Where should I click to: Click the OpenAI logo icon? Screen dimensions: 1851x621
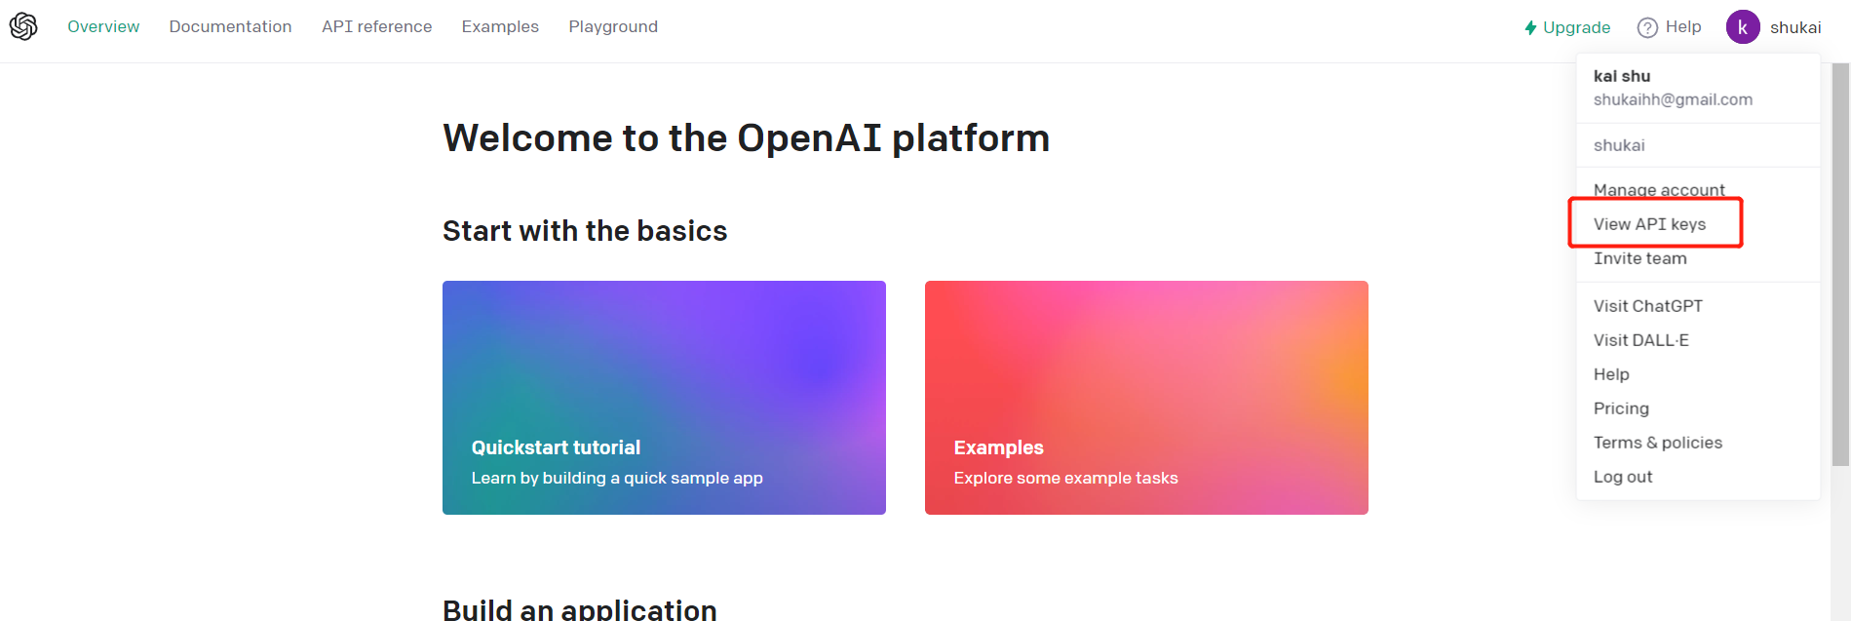[x=23, y=26]
